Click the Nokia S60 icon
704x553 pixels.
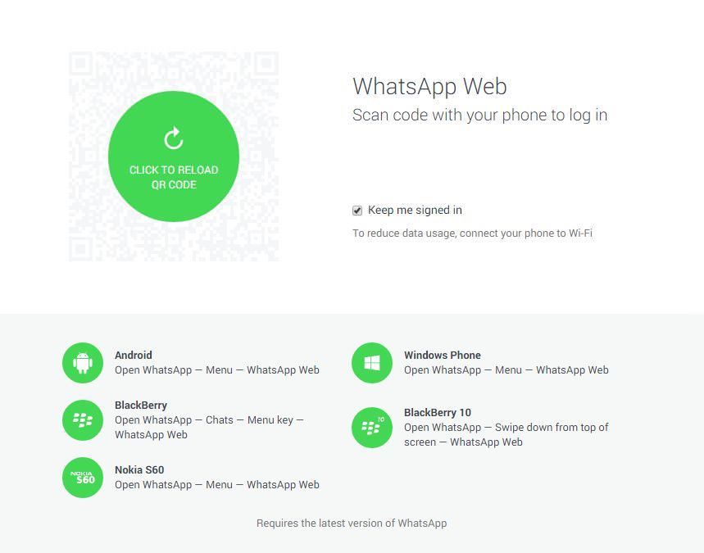83,478
